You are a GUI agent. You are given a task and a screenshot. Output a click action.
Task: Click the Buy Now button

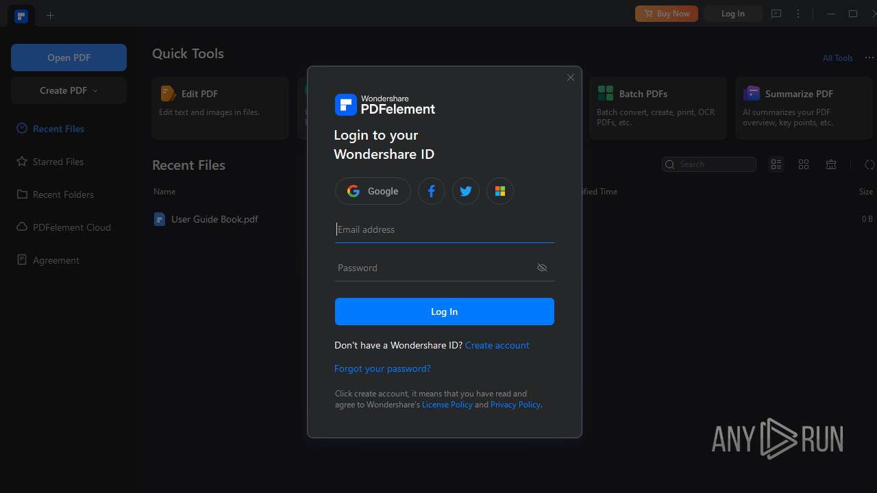tap(667, 14)
